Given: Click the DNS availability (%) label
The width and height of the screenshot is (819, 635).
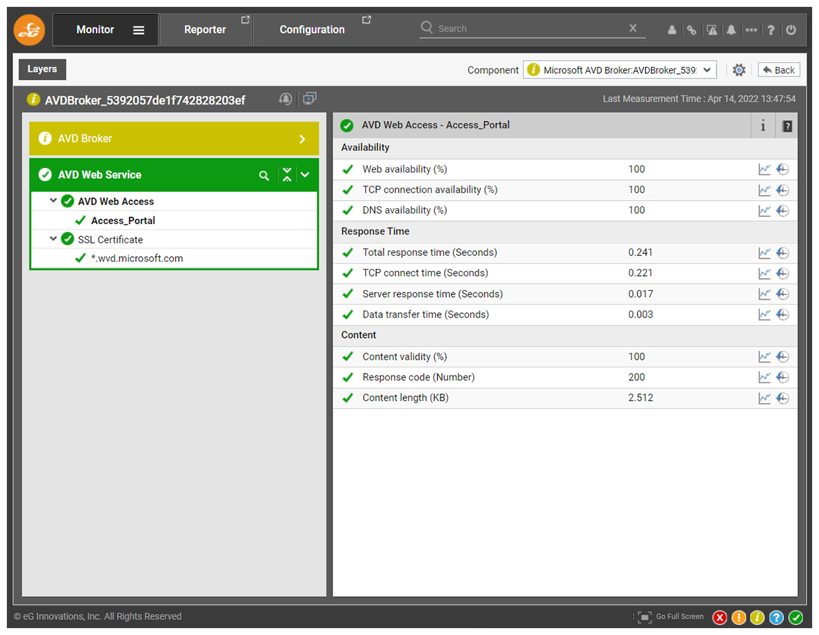Looking at the screenshot, I should (x=405, y=210).
